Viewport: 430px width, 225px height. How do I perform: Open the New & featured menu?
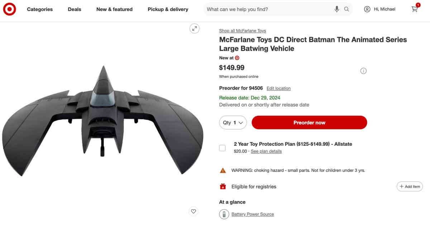coord(114,9)
